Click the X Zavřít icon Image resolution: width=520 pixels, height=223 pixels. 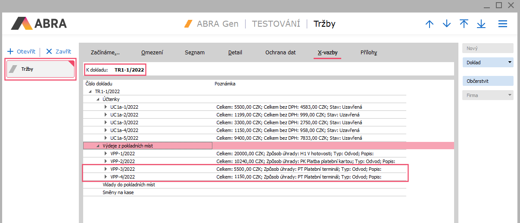(49, 51)
